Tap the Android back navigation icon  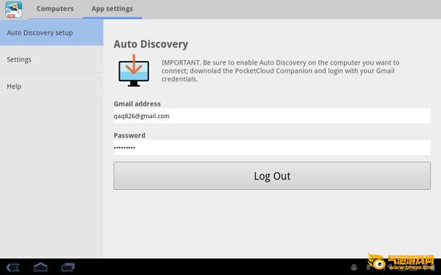click(x=13, y=267)
